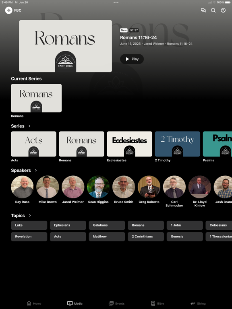Choose the Acts topic chip
232x309 pixels.
pyautogui.click(x=68, y=237)
